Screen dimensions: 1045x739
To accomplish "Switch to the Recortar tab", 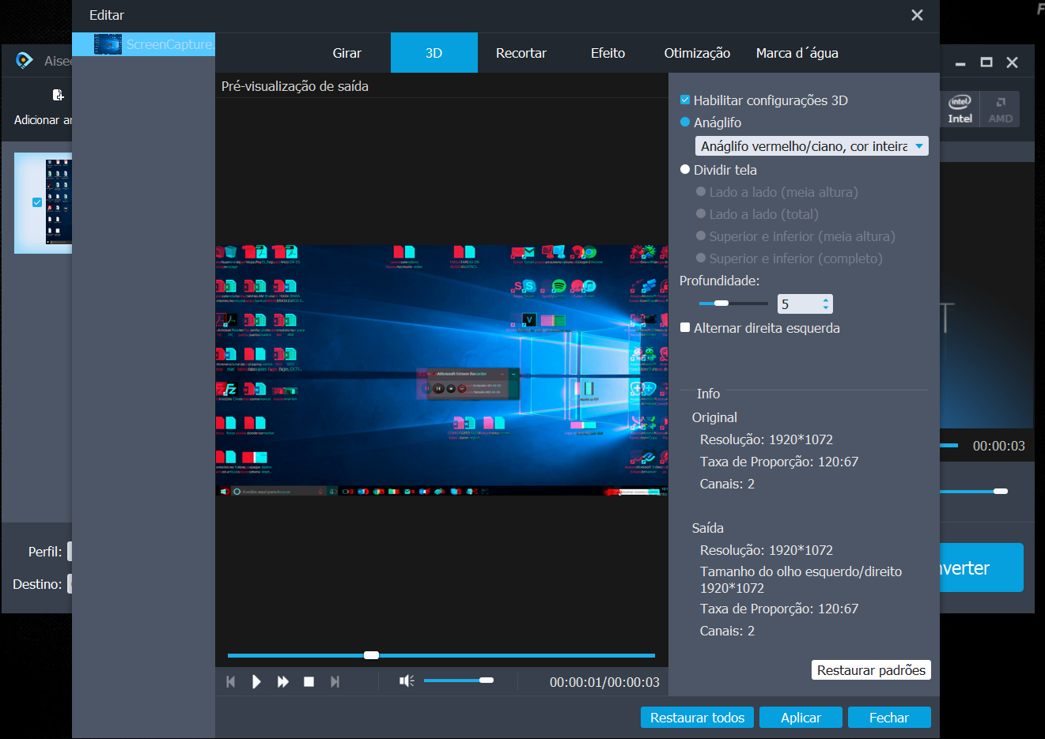I will coord(521,53).
